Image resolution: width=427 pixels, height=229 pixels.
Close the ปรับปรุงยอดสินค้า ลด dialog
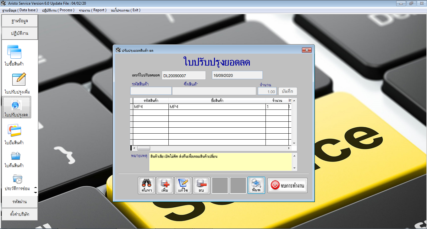click(306, 50)
